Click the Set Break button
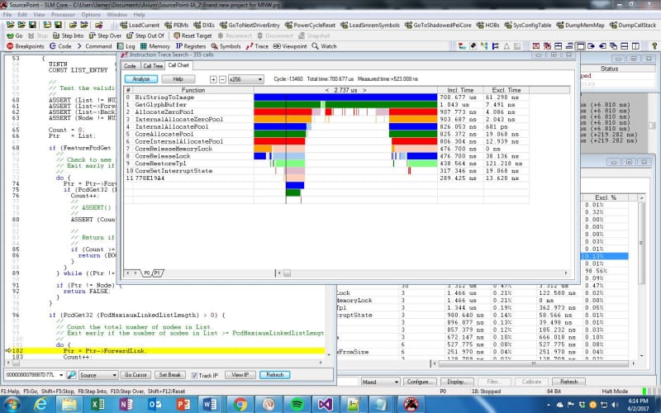661x413 pixels. pos(170,375)
